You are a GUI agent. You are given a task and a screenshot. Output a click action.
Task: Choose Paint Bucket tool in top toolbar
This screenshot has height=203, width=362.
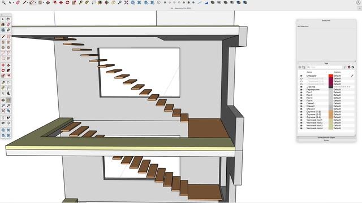coord(100,2)
